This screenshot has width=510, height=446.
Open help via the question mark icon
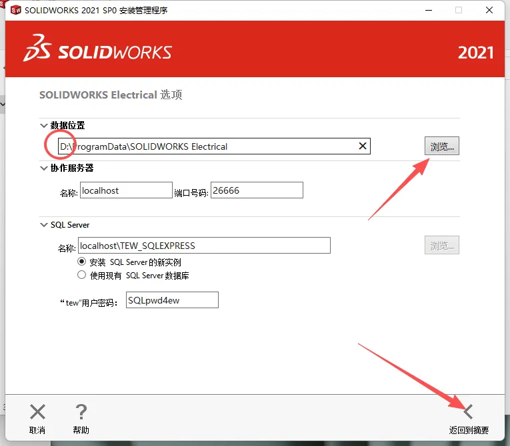point(81,412)
